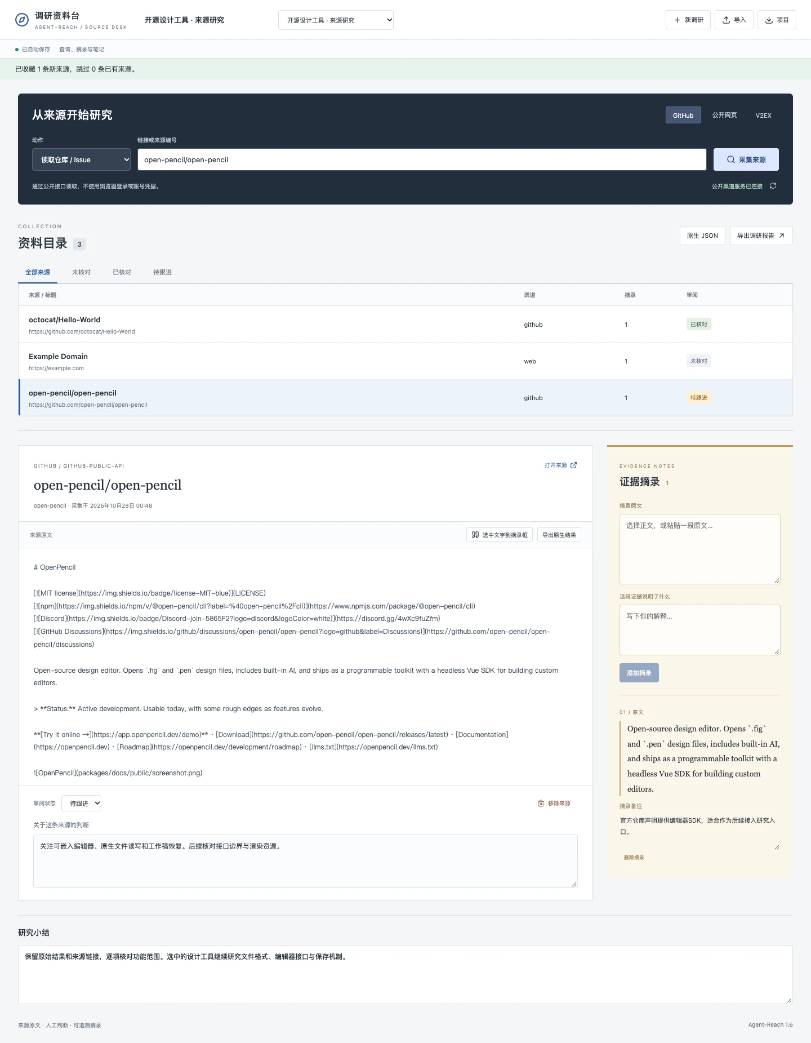Image resolution: width=811 pixels, height=1043 pixels.
Task: Open the 审阅状态 待跟进 dropdown
Action: coord(81,804)
